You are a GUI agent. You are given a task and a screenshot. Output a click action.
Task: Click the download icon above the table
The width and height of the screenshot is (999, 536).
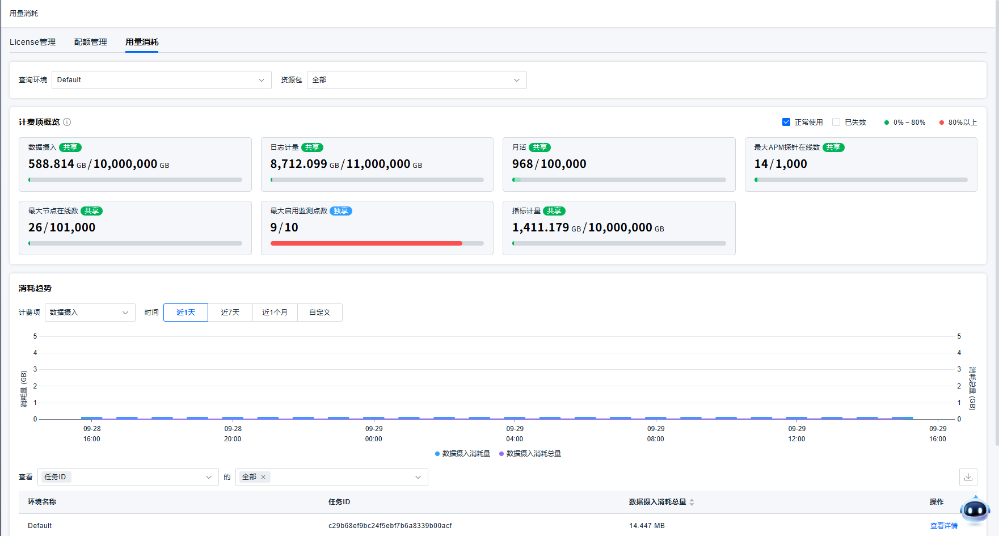968,477
